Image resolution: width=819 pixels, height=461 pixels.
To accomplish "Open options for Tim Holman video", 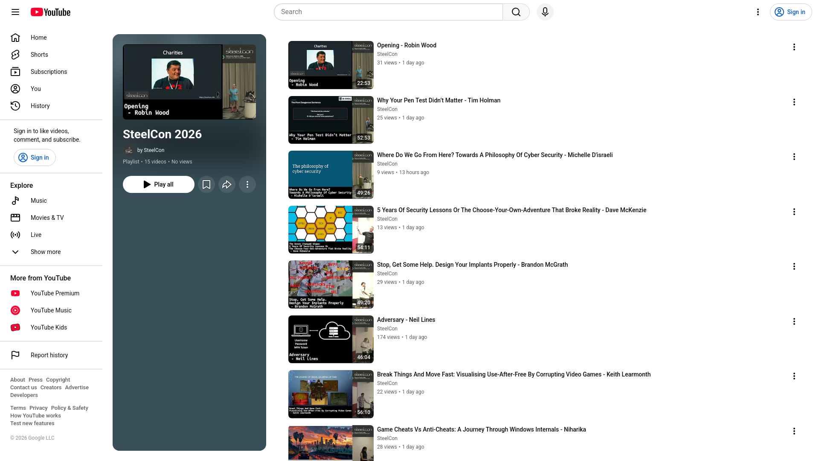I will coord(794,102).
